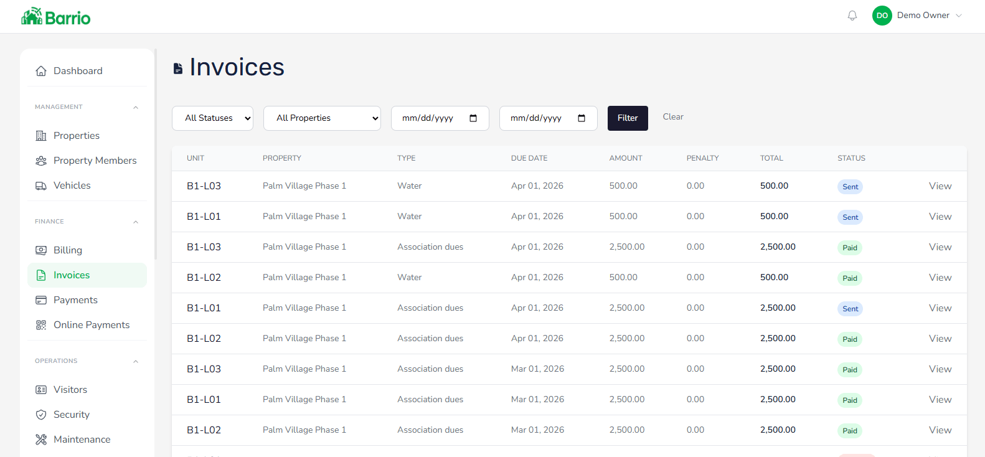This screenshot has height=457, width=985.
Task: Click the STATUS column header
Action: 851,158
